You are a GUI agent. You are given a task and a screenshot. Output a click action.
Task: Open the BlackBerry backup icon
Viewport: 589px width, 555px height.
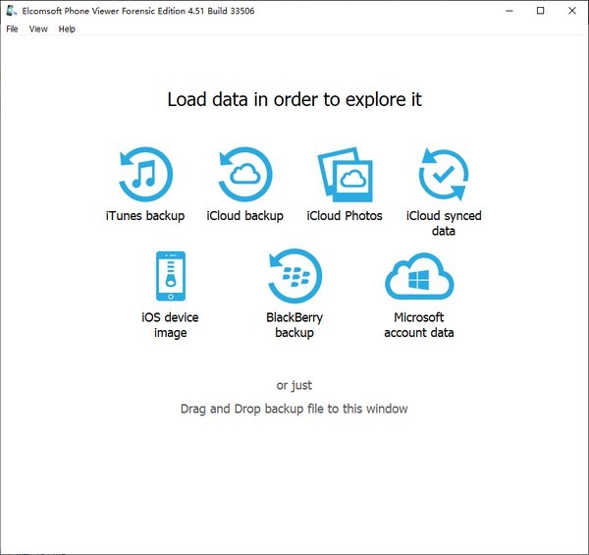click(x=294, y=276)
